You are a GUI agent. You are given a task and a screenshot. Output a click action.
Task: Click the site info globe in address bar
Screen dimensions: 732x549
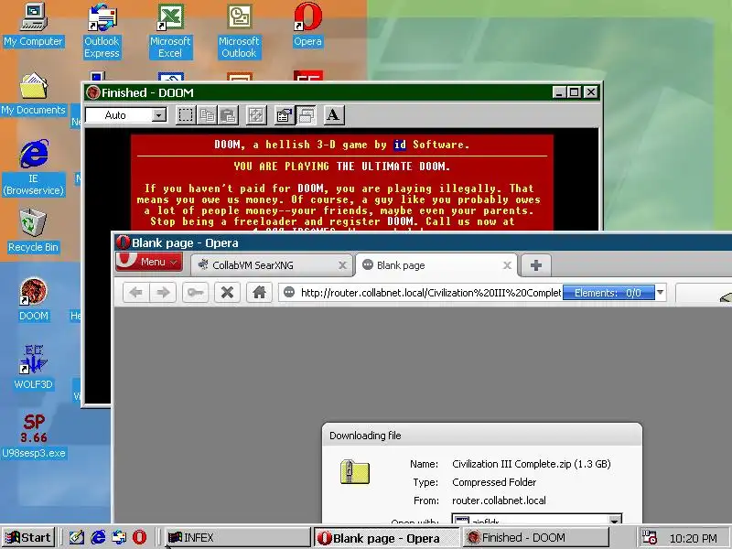coord(289,292)
